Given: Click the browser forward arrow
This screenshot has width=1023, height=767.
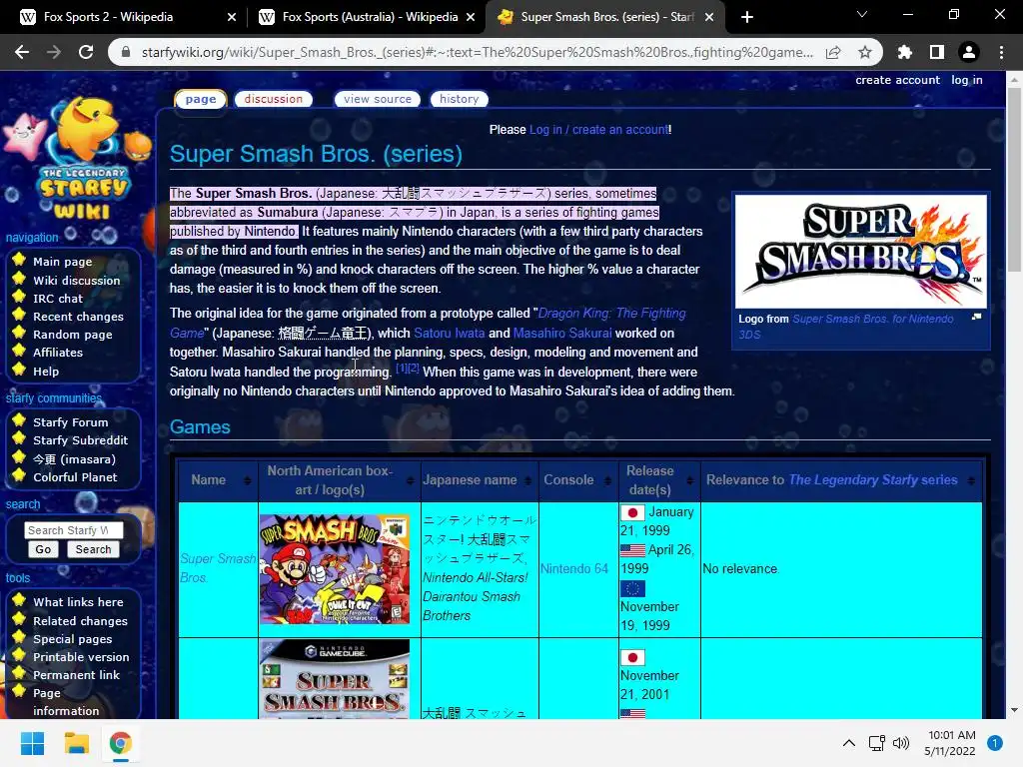Looking at the screenshot, I should [x=54, y=52].
